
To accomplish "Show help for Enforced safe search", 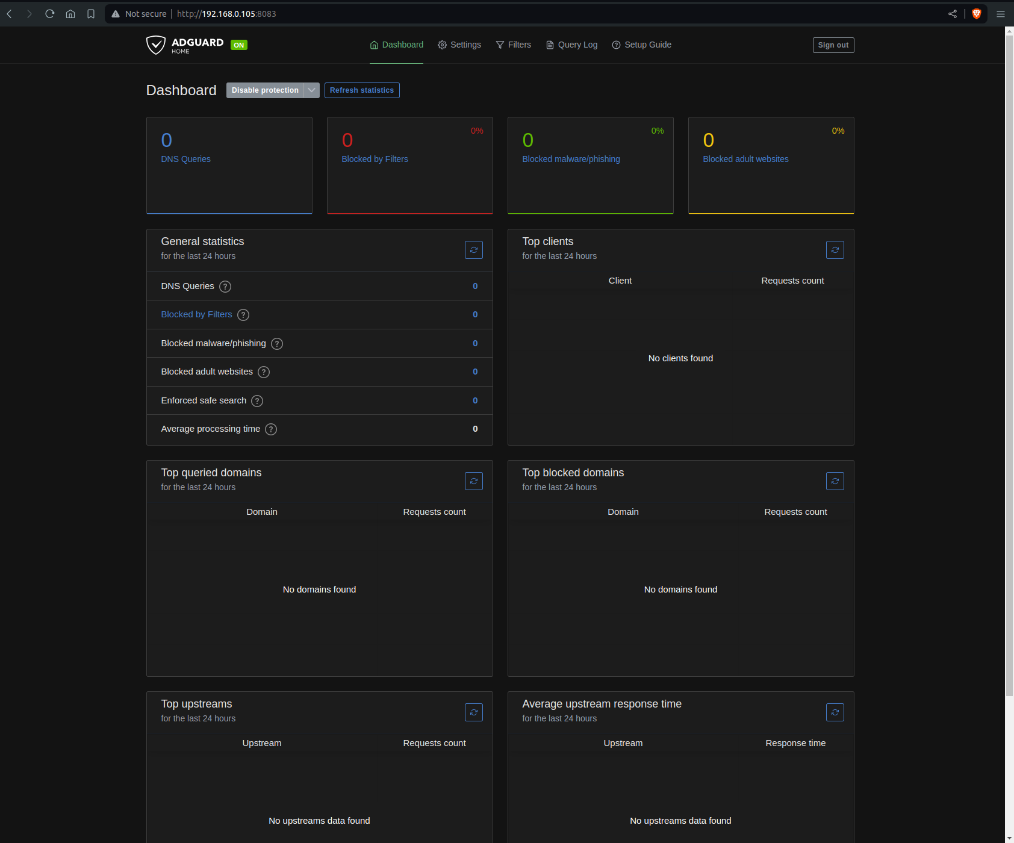I will [x=257, y=401].
